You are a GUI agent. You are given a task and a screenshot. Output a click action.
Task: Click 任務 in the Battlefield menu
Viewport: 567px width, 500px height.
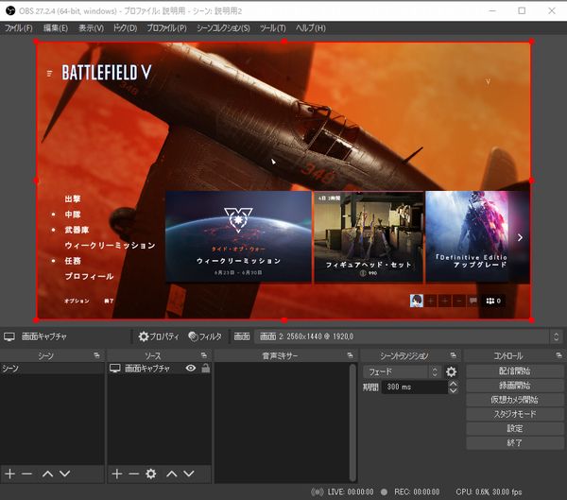73,261
